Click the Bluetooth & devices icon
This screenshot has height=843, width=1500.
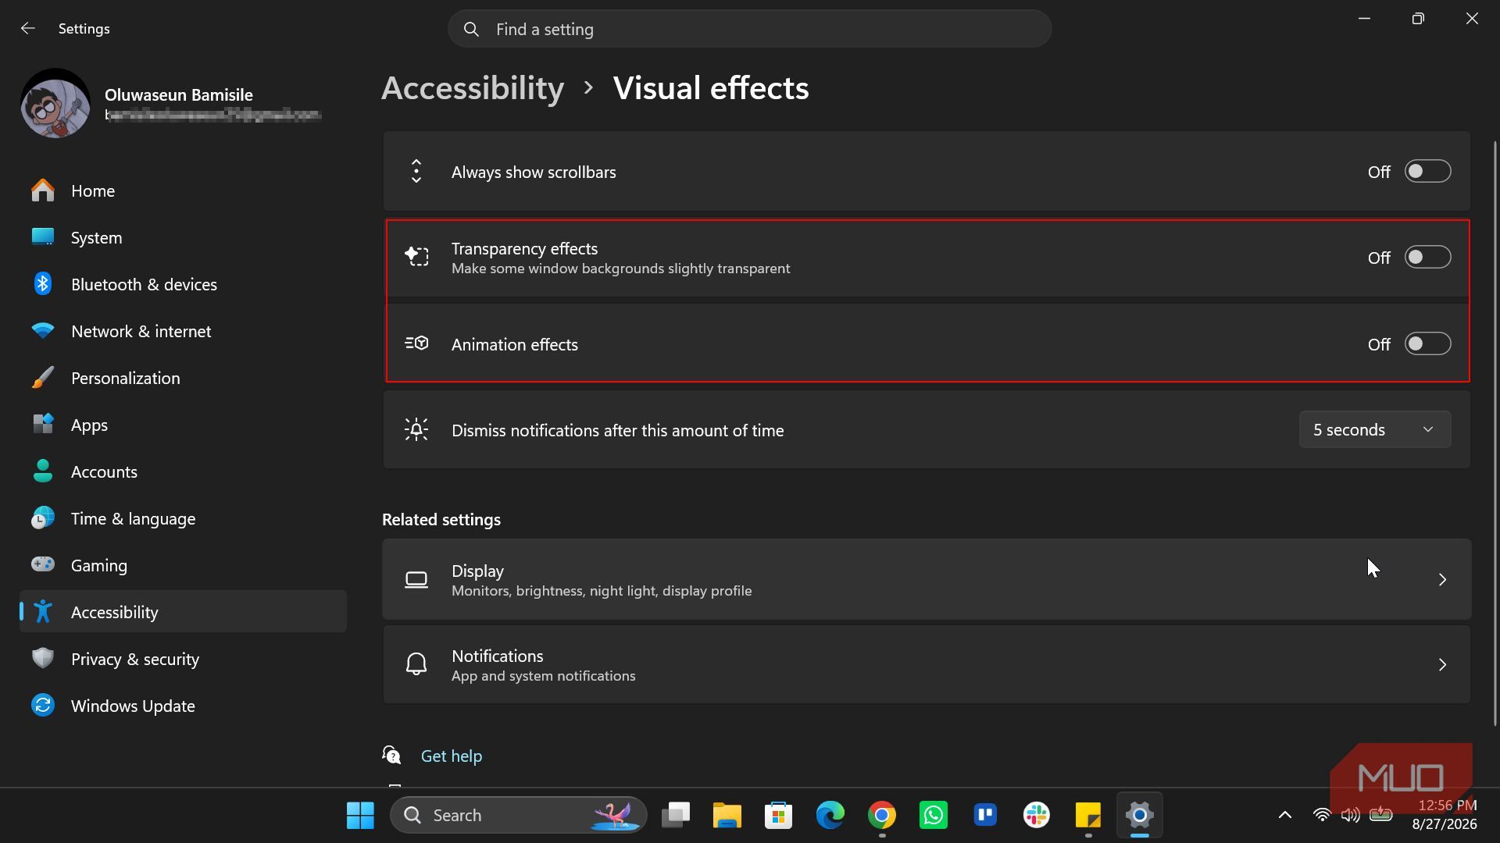(x=43, y=284)
